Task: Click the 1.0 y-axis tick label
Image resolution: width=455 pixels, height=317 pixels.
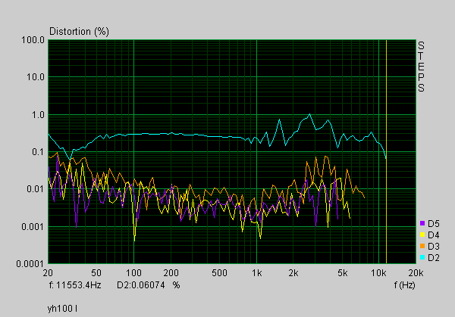Action: (x=39, y=115)
